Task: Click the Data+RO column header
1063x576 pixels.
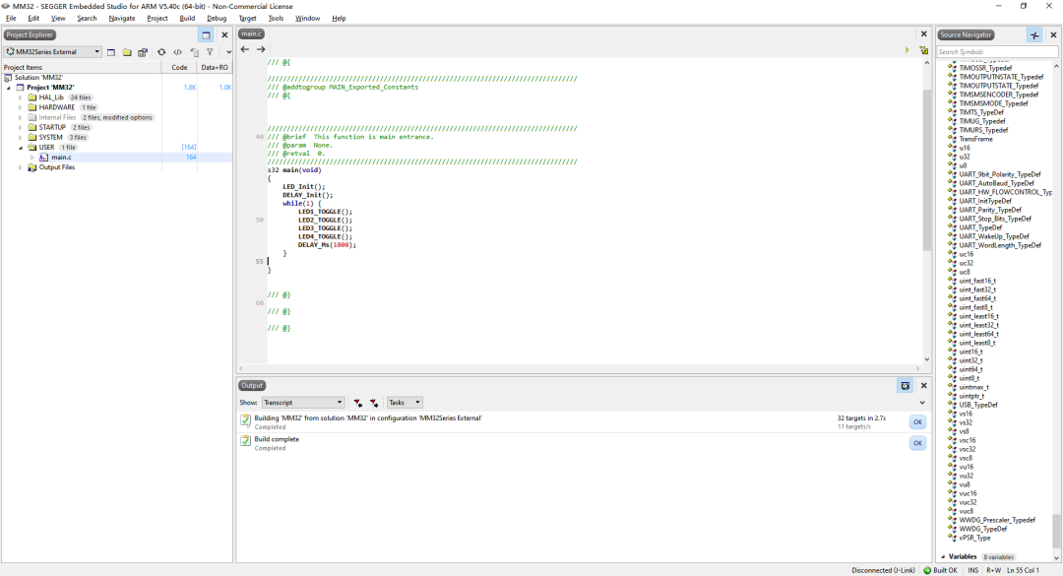Action: tap(215, 67)
